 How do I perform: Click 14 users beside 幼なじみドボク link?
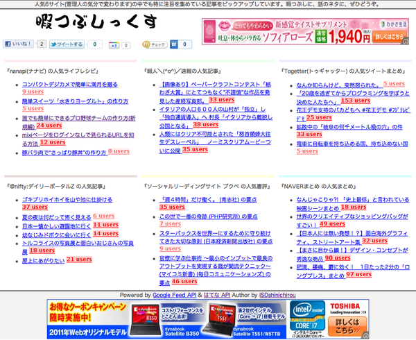[x=105, y=233]
